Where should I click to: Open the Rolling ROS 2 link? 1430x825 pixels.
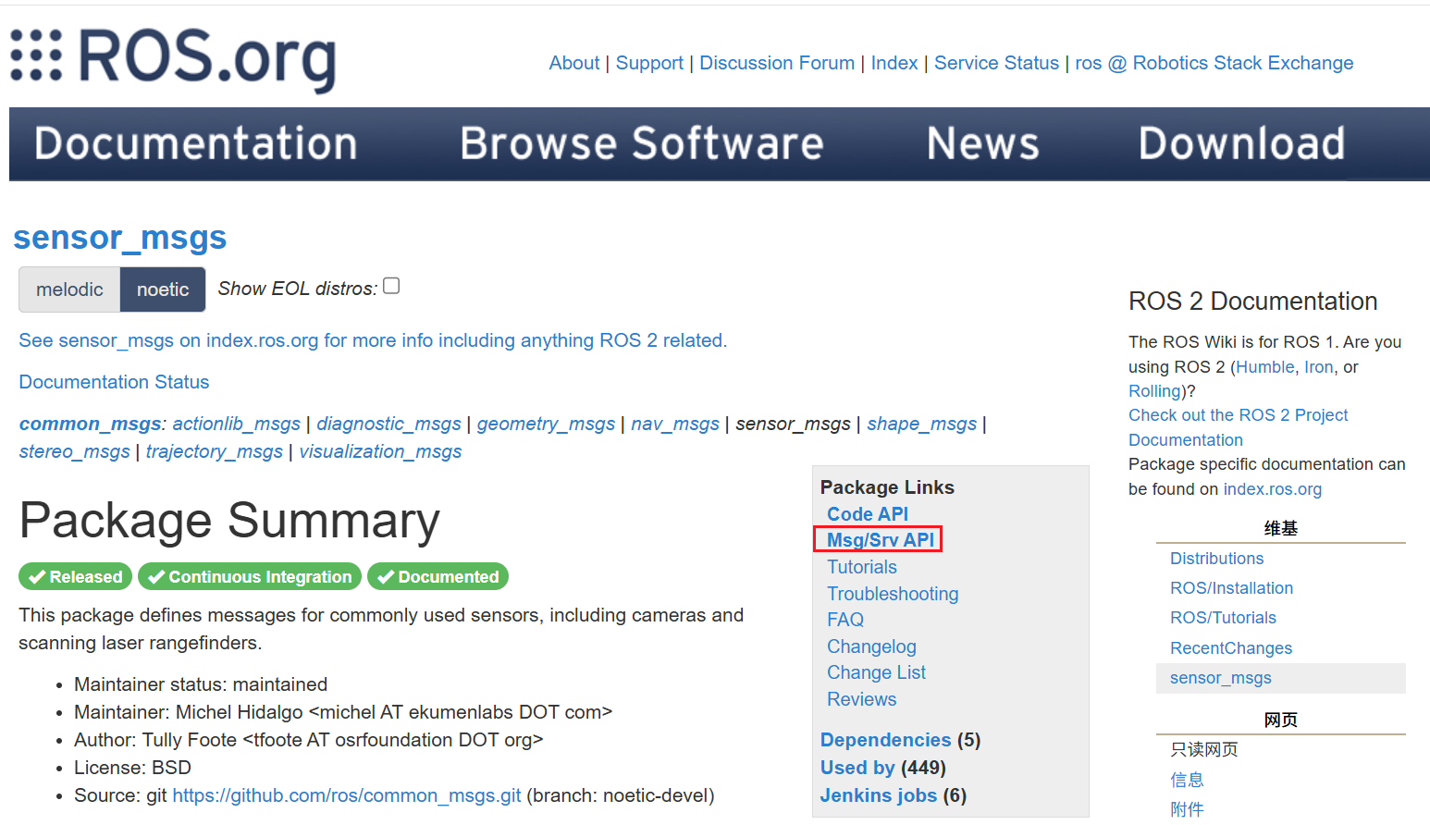1154,391
